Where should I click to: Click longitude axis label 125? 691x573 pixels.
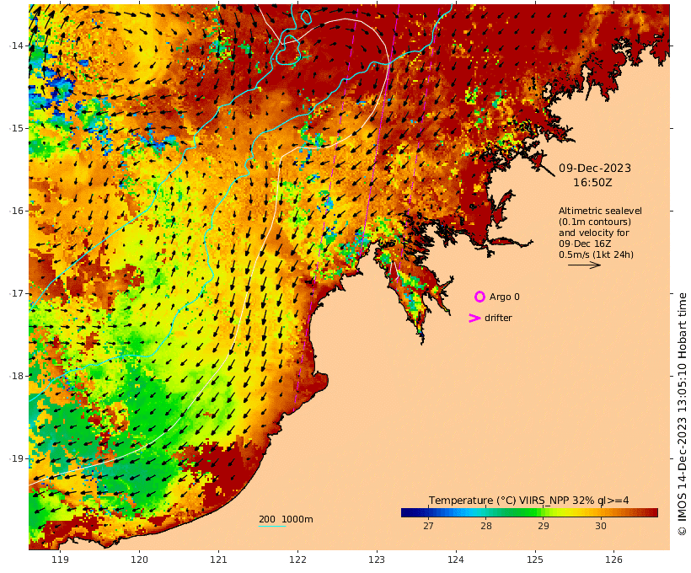[x=535, y=560]
